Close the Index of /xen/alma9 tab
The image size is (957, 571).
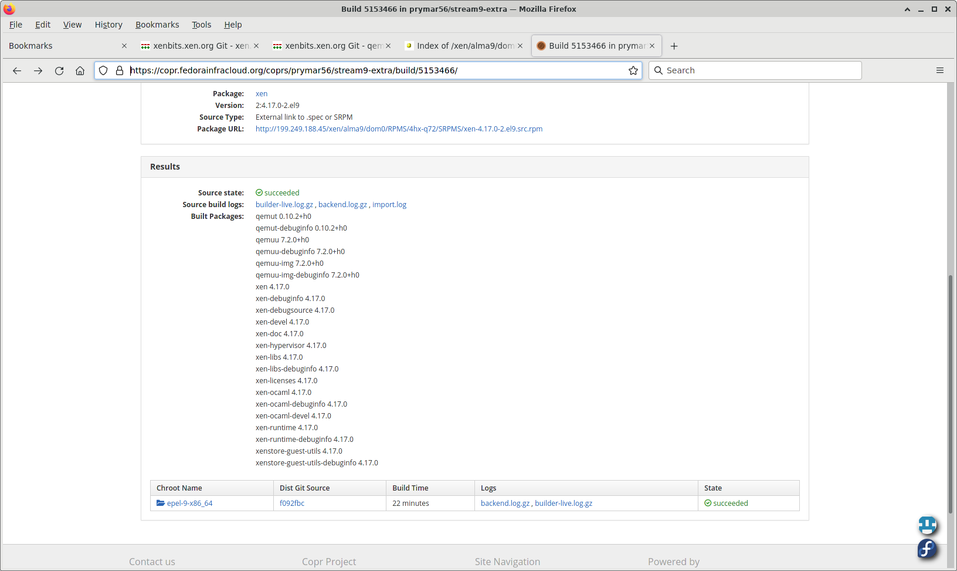pyautogui.click(x=520, y=46)
